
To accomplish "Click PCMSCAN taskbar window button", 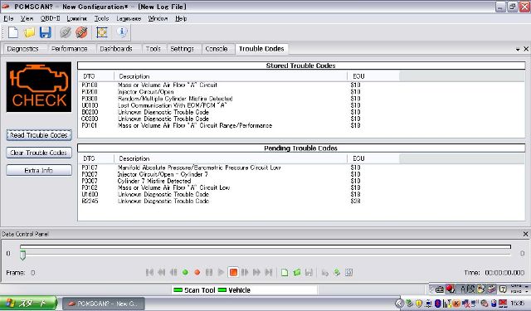I will [105, 304].
